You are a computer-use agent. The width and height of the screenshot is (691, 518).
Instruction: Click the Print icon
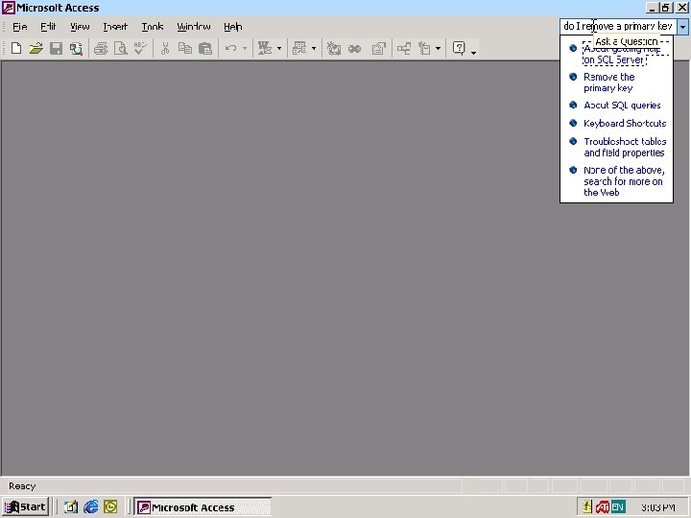point(101,48)
